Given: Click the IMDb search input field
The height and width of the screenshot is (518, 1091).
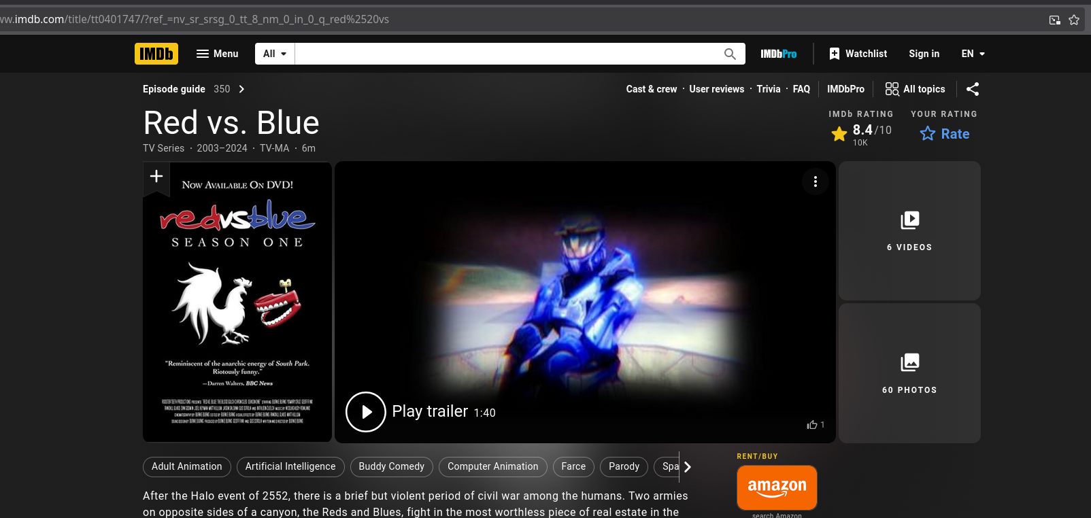Looking at the screenshot, I should tap(507, 54).
